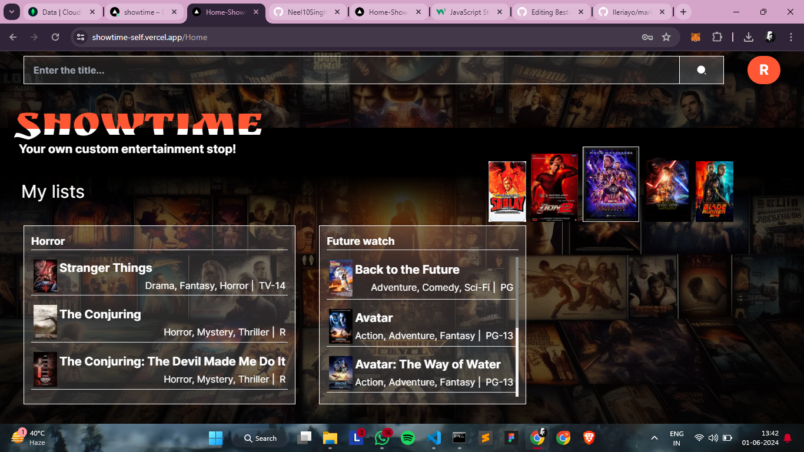Open the Extensions puzzle icon
This screenshot has width=804, height=452.
point(717,37)
